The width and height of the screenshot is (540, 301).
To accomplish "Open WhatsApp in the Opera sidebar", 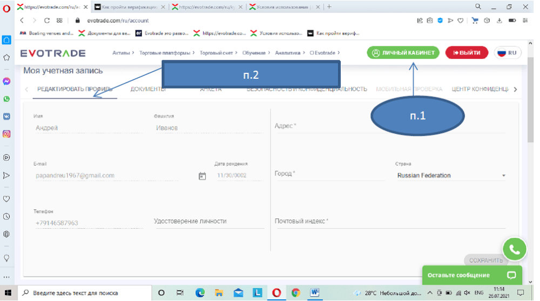I will [x=6, y=99].
